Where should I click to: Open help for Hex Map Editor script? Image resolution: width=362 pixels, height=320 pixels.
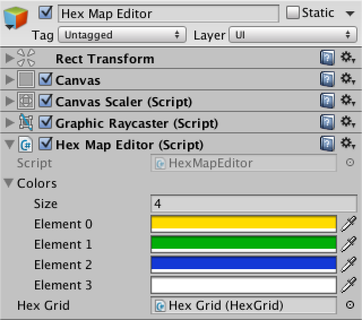pyautogui.click(x=327, y=144)
